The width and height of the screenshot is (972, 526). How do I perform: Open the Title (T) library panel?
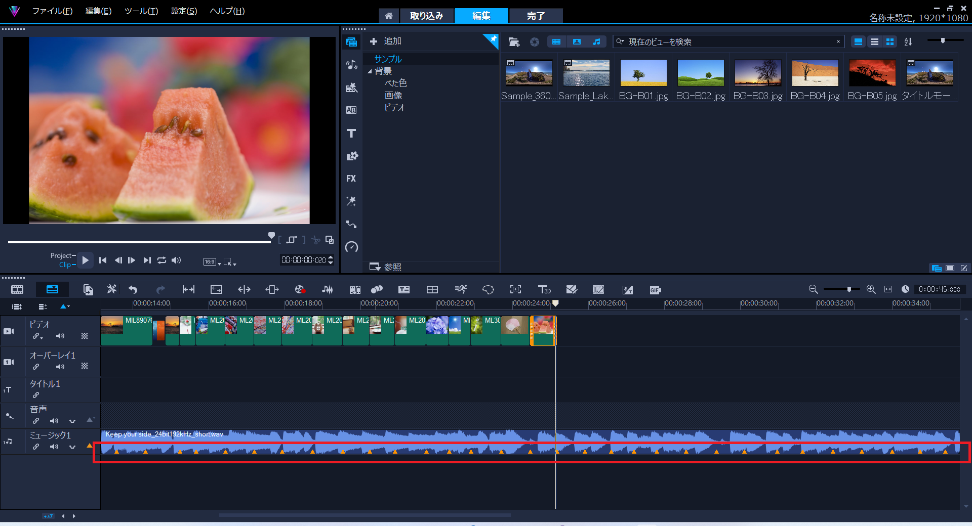351,134
